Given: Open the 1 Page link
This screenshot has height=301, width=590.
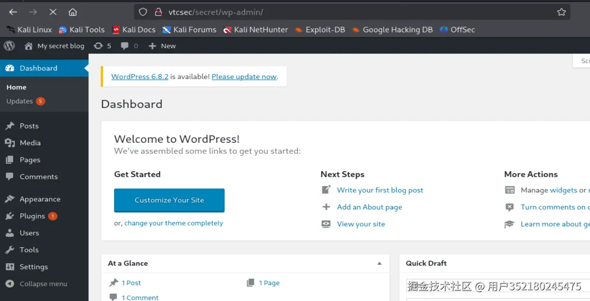Looking at the screenshot, I should (269, 283).
